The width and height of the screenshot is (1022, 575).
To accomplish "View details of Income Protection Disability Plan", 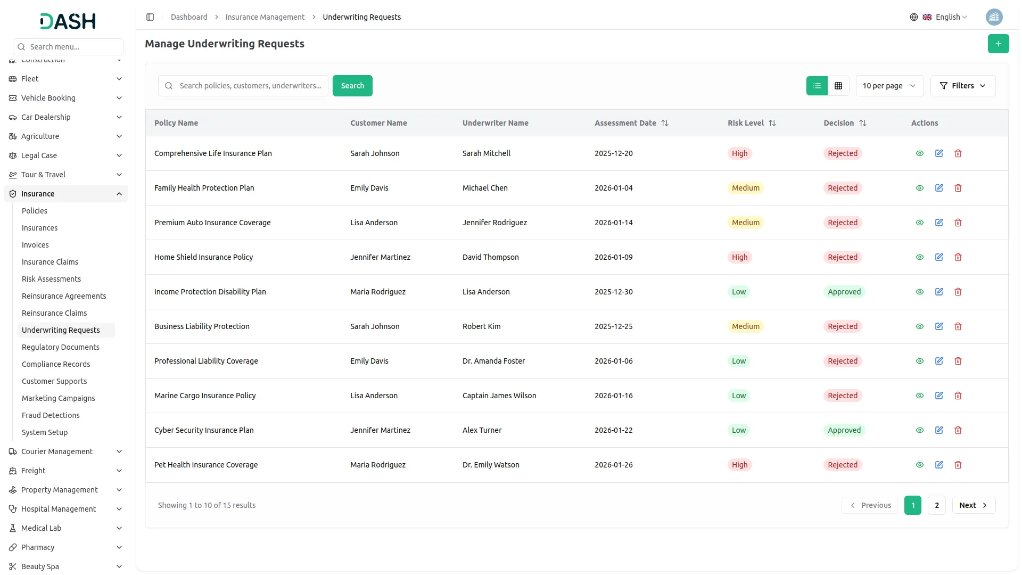I will point(920,291).
